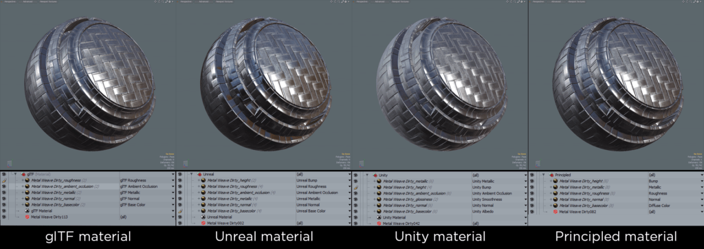Collapse the Principled material group triangle
The image size is (704, 249).
(x=544, y=175)
